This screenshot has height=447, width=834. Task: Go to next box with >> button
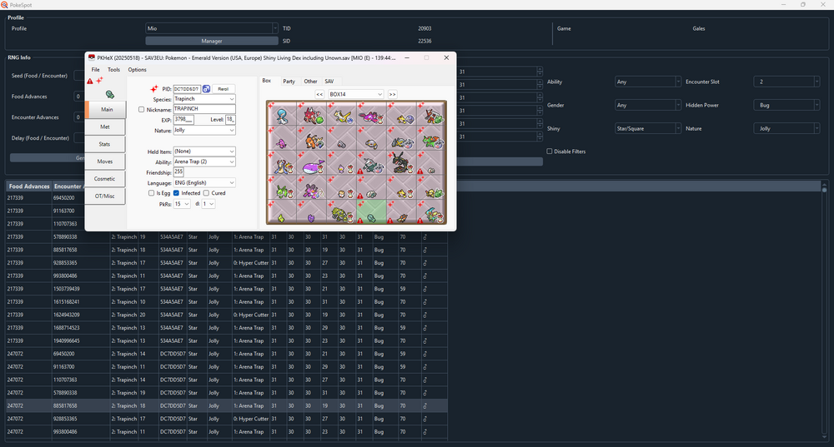coord(392,94)
